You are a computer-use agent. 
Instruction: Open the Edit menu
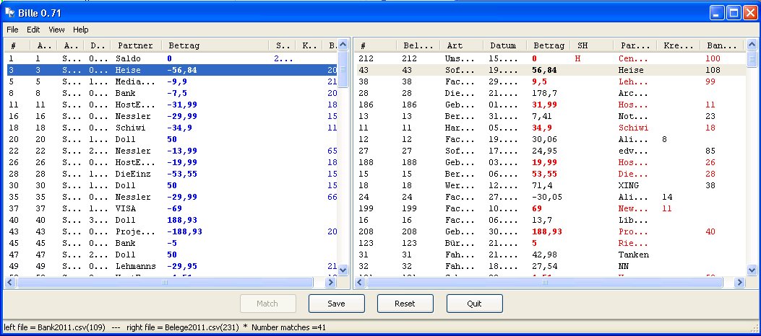click(x=33, y=30)
